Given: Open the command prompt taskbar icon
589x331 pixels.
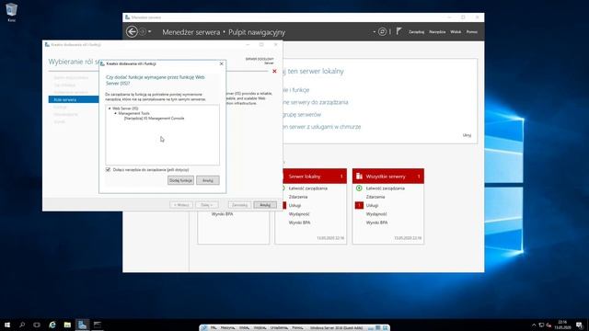Looking at the screenshot, I should pyautogui.click(x=98, y=325).
